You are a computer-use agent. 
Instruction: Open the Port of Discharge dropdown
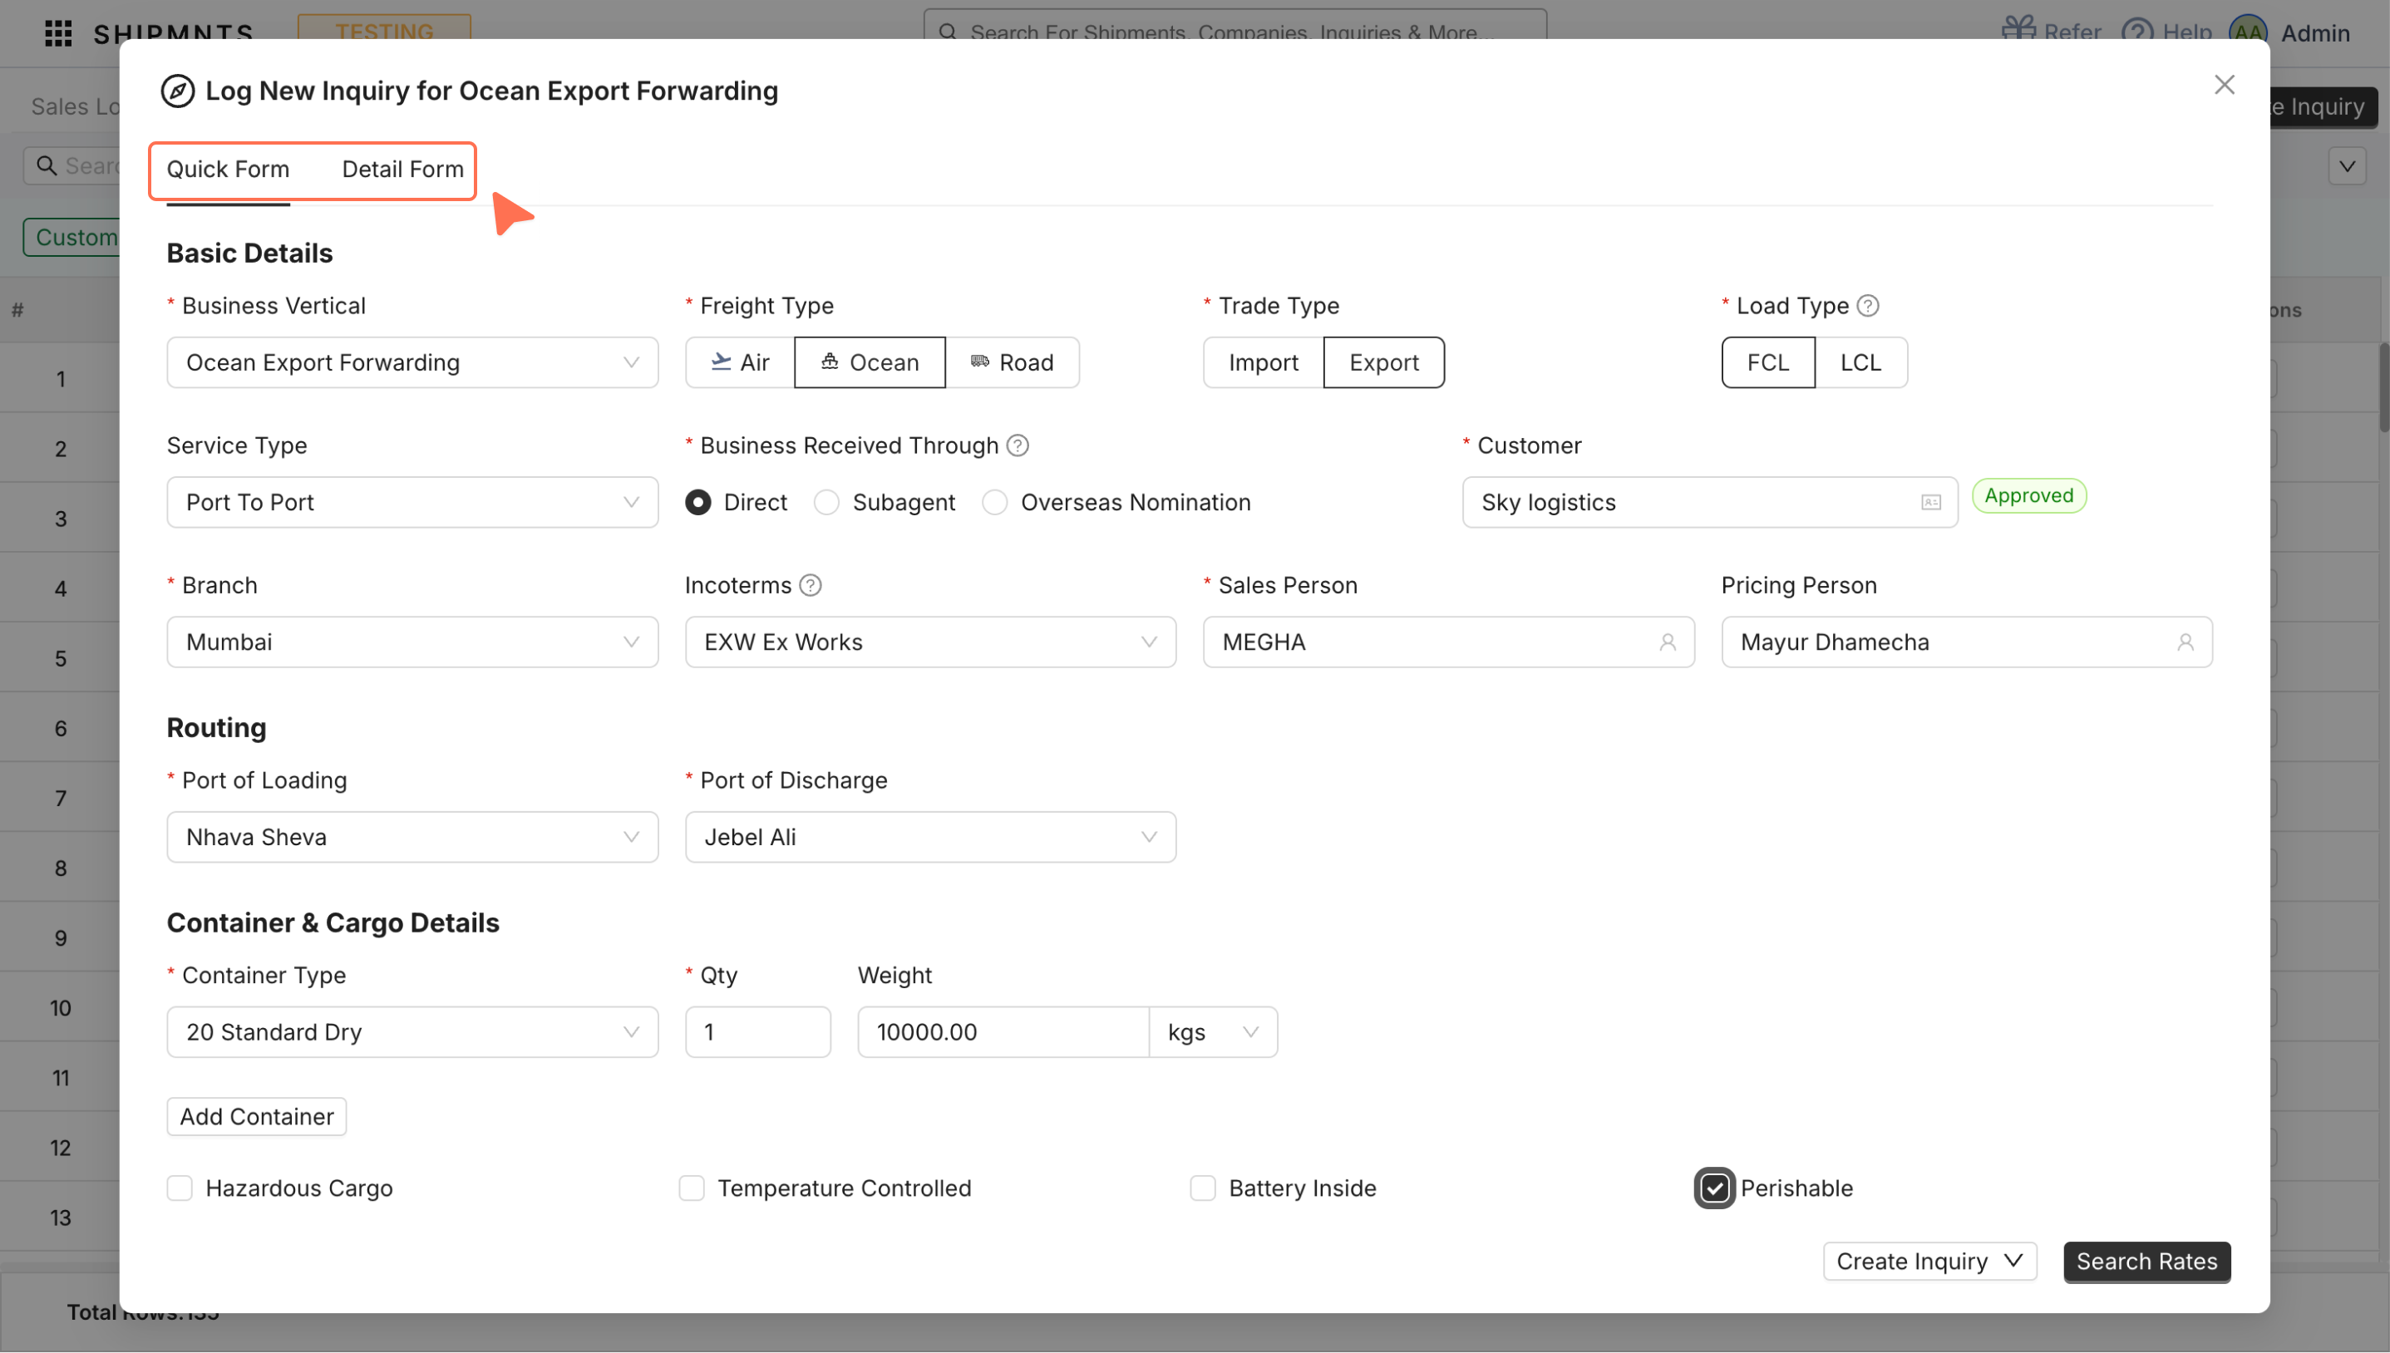pos(930,837)
